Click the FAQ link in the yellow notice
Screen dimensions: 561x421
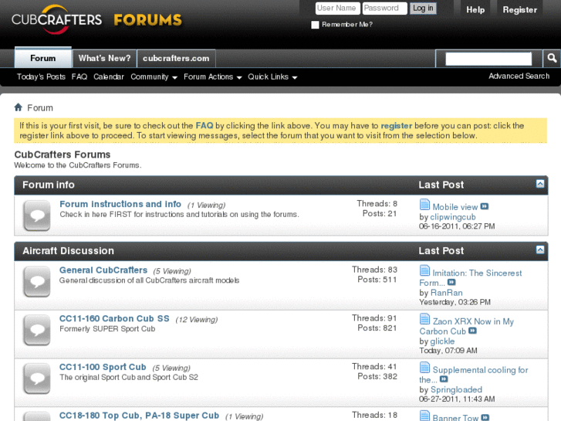click(204, 126)
